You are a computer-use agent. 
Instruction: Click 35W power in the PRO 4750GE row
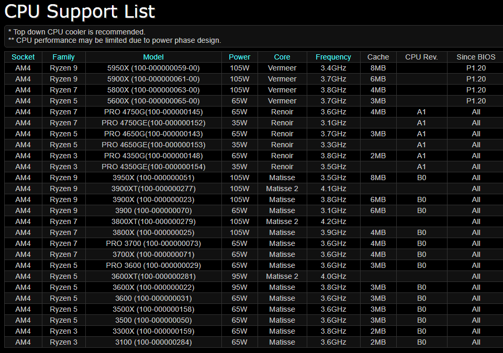tap(239, 123)
